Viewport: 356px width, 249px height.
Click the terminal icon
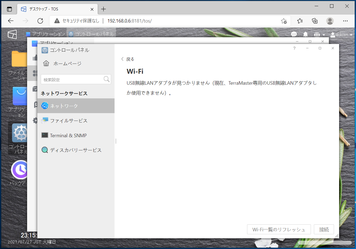pyautogui.click(x=45, y=135)
